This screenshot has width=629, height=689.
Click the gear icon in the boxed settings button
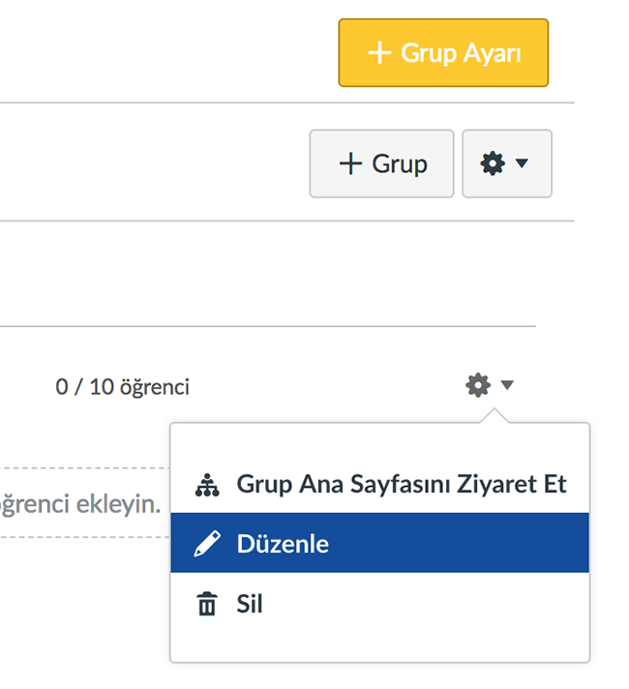coord(493,164)
